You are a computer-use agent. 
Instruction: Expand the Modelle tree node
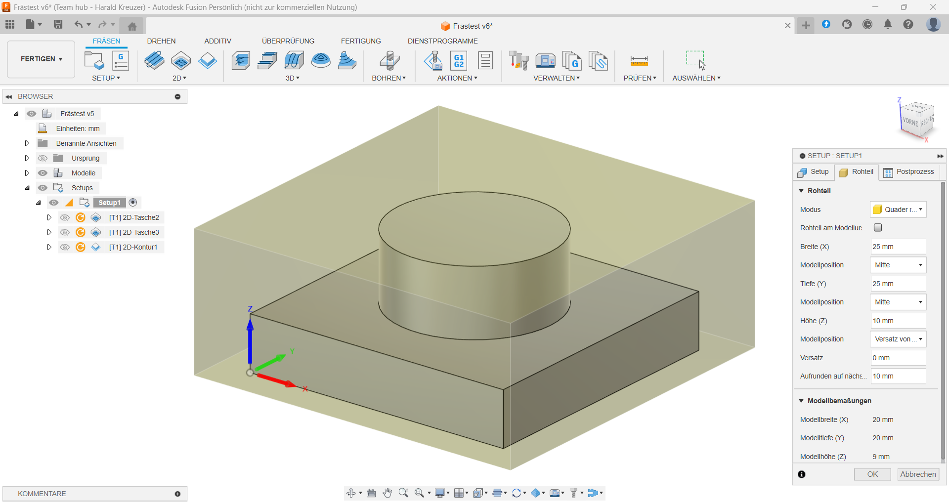pos(27,173)
